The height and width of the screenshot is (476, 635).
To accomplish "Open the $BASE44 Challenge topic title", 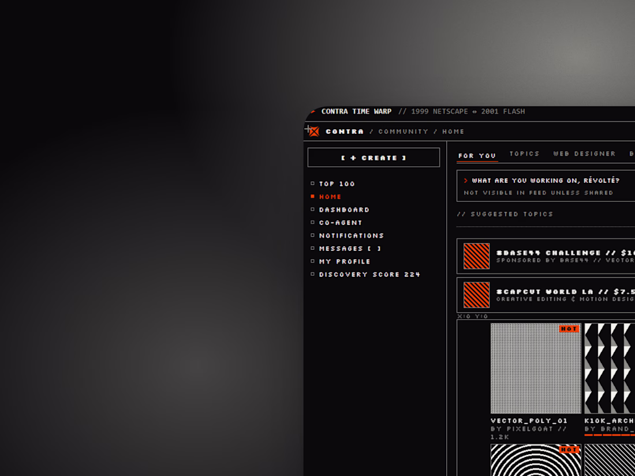I will coord(566,253).
